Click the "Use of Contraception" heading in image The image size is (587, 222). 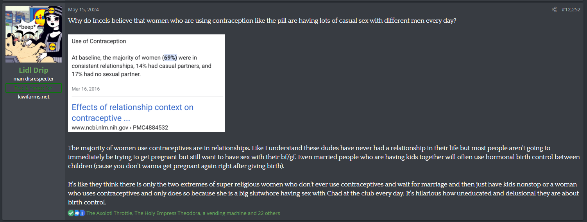point(98,41)
